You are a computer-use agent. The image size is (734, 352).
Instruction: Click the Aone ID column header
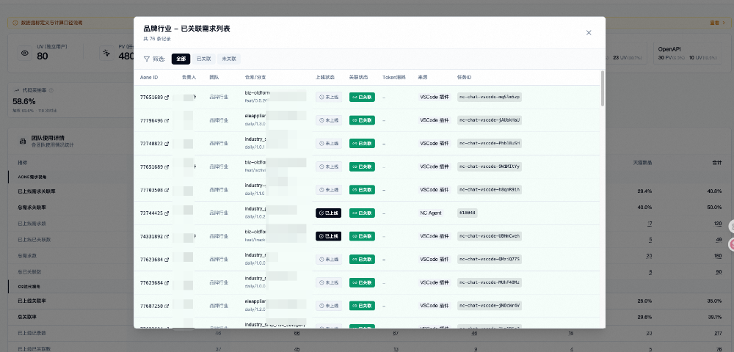coord(149,77)
